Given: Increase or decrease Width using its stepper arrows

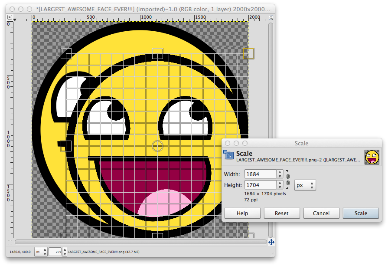Looking at the screenshot, I should [280, 174].
